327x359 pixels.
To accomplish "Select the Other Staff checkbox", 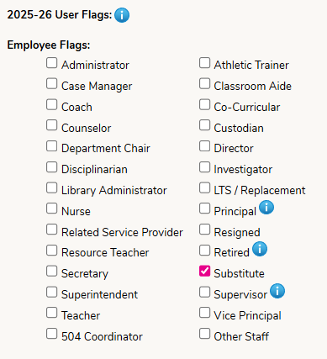I will (x=204, y=334).
